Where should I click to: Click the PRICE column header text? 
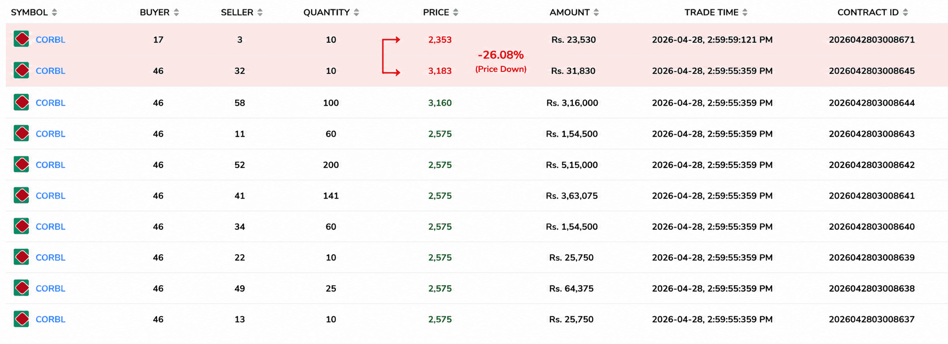pyautogui.click(x=436, y=13)
